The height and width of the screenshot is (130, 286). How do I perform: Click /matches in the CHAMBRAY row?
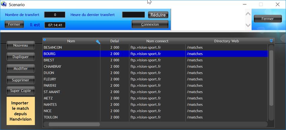tap(195, 67)
